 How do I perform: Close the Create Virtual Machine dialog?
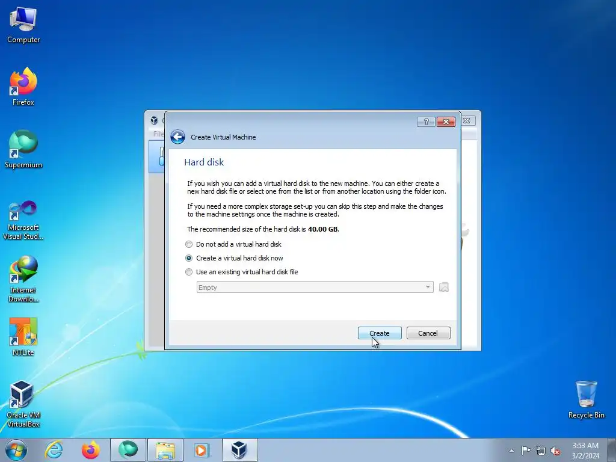[x=446, y=122]
